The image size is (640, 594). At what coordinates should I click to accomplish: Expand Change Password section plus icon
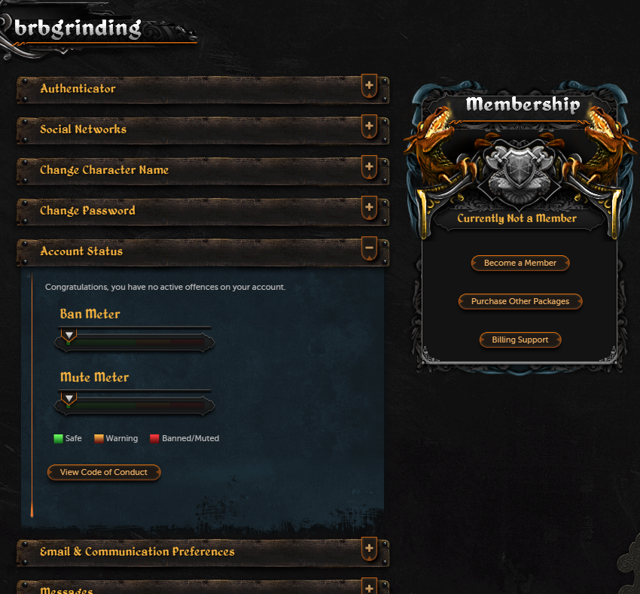[x=369, y=207]
